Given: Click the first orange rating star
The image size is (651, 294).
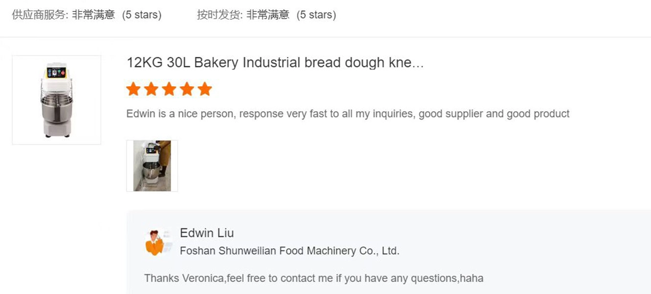Looking at the screenshot, I should pyautogui.click(x=133, y=89).
